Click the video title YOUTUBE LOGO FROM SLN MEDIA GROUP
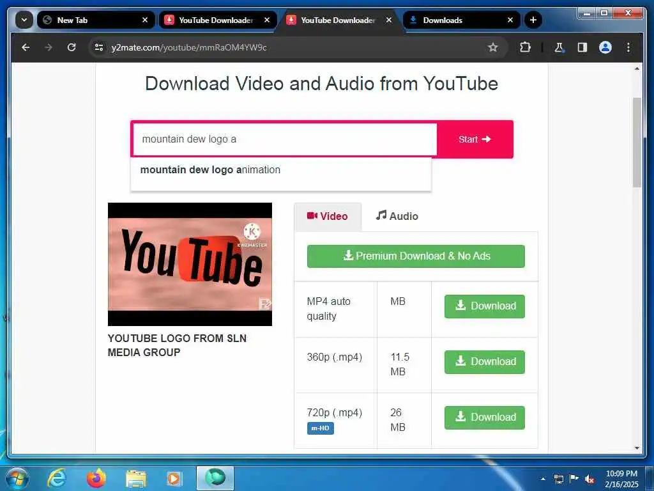The height and width of the screenshot is (491, 654). 177,345
